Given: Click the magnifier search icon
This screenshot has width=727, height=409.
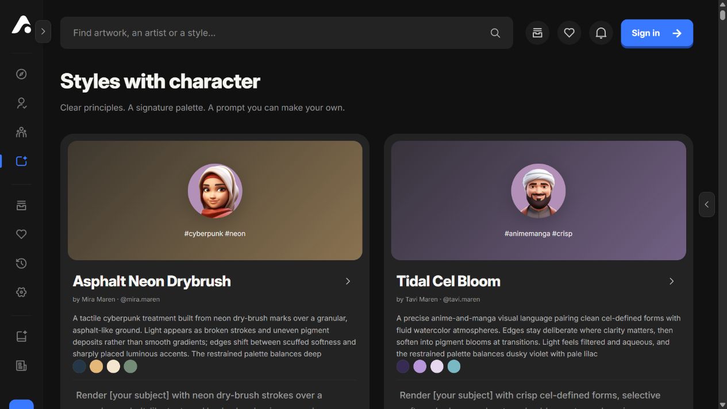Looking at the screenshot, I should (x=495, y=33).
